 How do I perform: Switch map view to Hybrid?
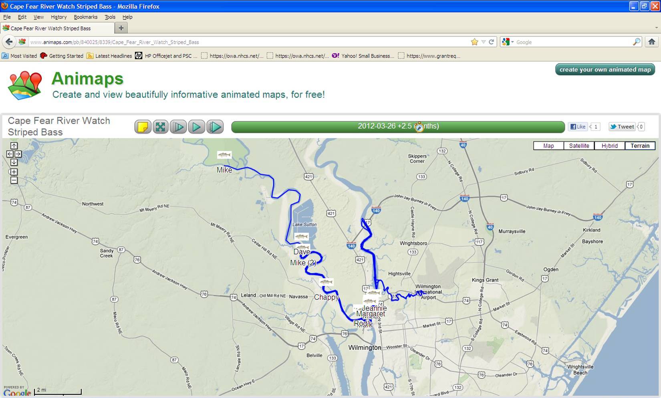point(609,146)
